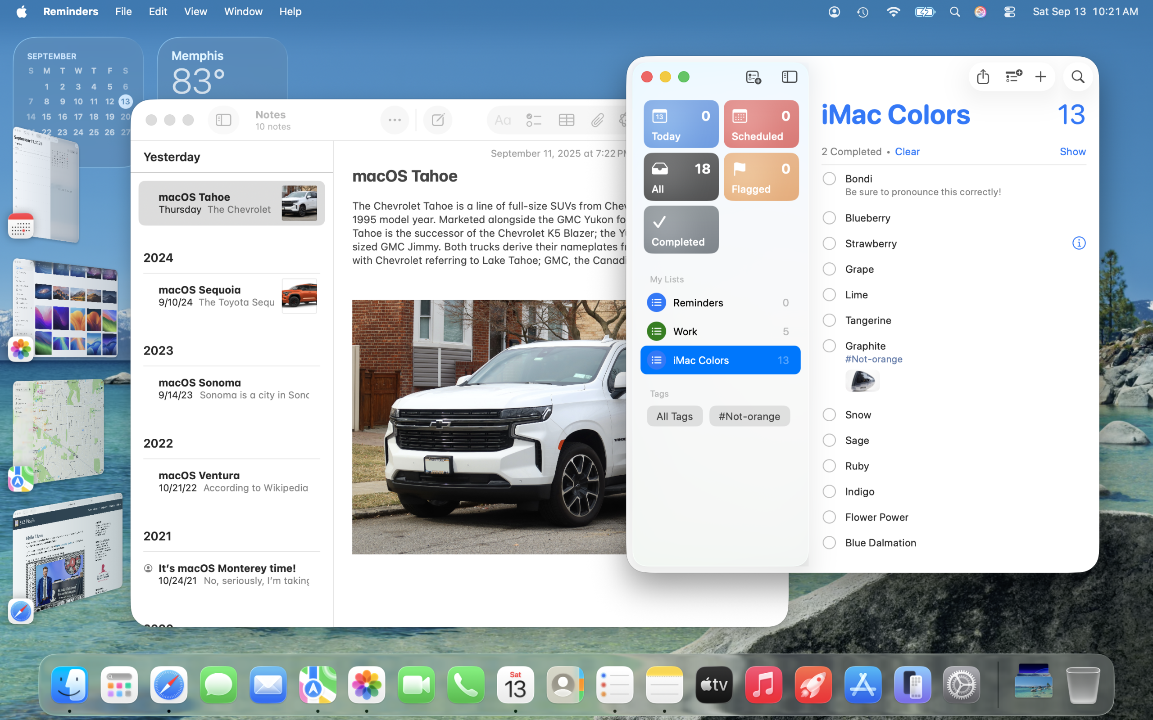Image resolution: width=1153 pixels, height=720 pixels.
Task: Click compose new note icon in Notes
Action: [x=437, y=120]
